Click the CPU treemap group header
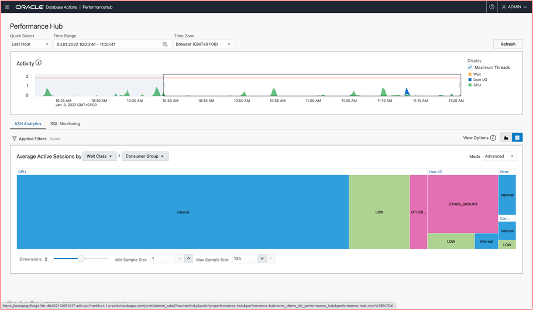Image resolution: width=533 pixels, height=310 pixels. [x=22, y=171]
